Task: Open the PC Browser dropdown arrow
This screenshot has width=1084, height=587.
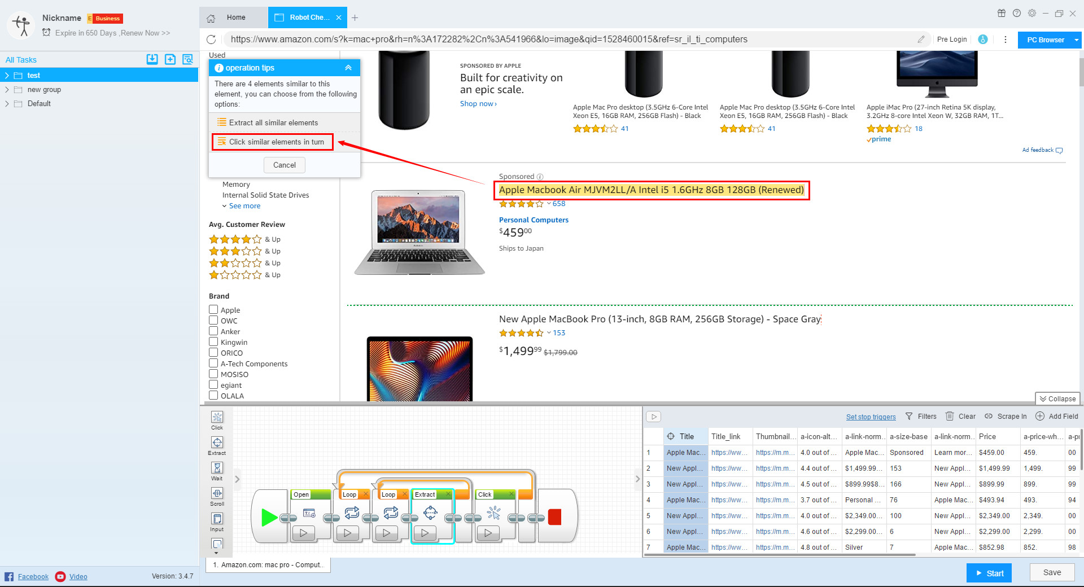Action: click(x=1076, y=40)
